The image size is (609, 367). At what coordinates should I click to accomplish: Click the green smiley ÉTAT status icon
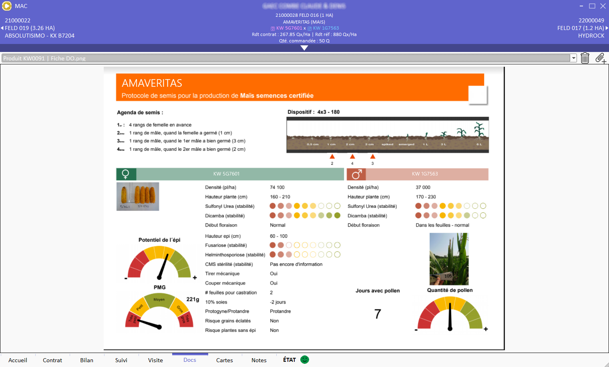[305, 359]
